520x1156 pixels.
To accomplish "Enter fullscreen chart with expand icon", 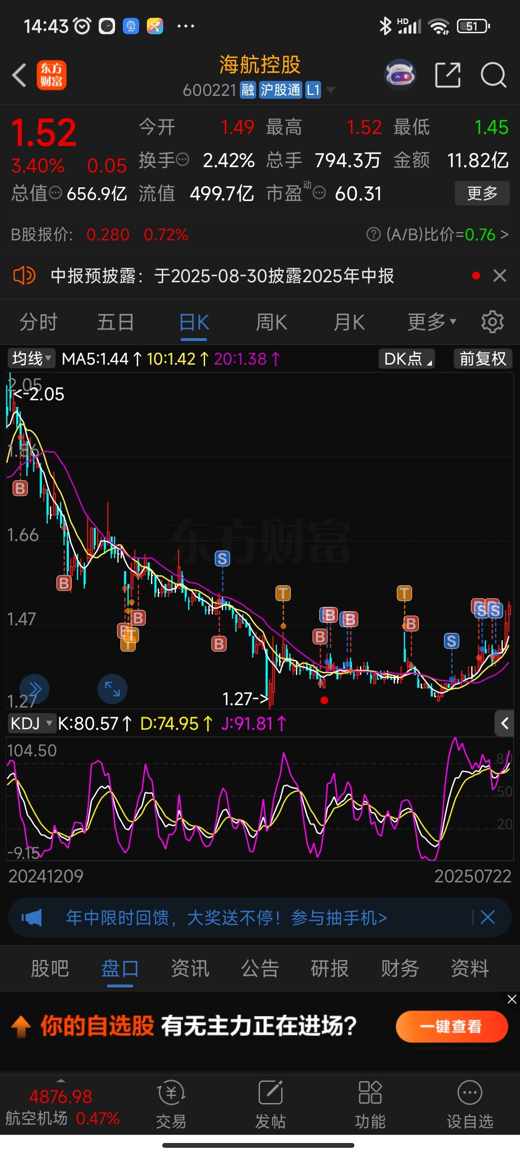I will pos(112,689).
